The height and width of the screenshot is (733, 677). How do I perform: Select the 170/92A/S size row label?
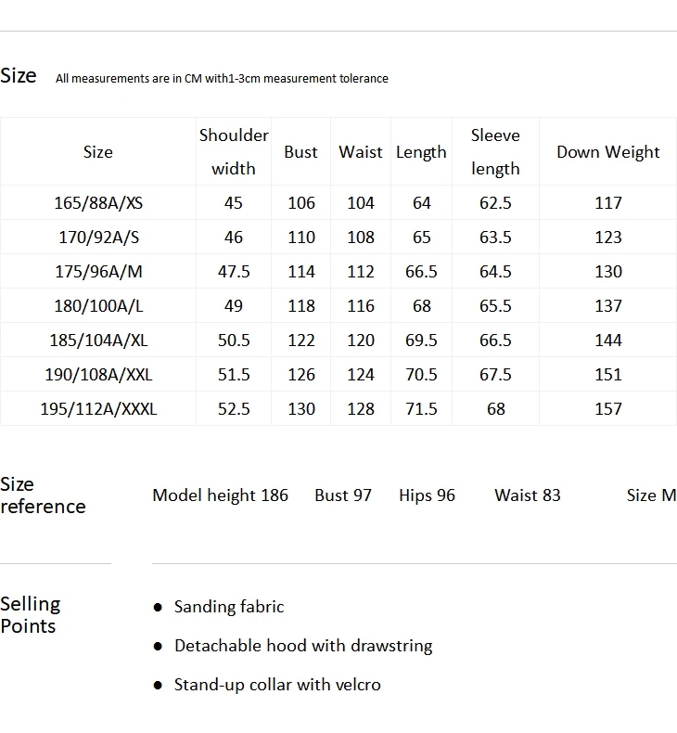coord(98,237)
